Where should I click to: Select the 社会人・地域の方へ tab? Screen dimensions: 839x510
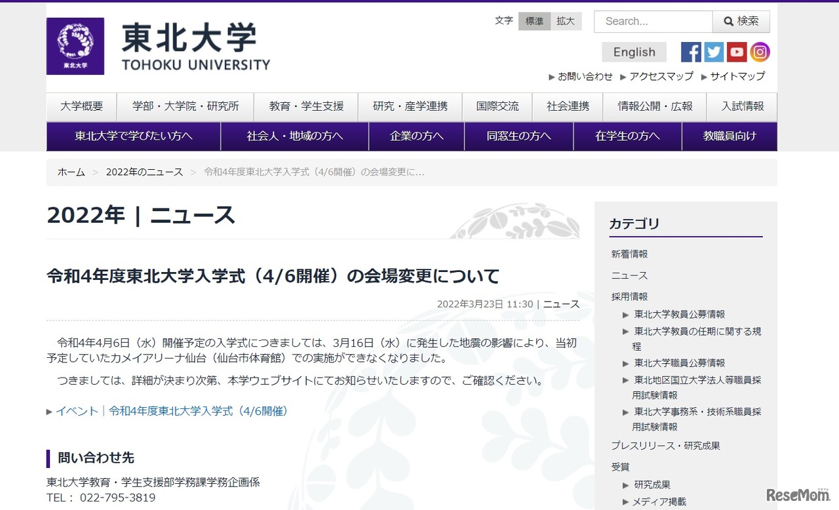click(x=295, y=136)
